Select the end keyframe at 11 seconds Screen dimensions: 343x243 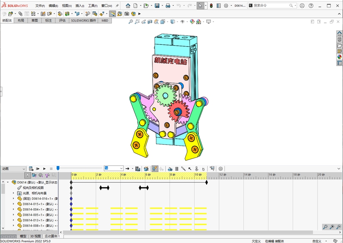206,182
